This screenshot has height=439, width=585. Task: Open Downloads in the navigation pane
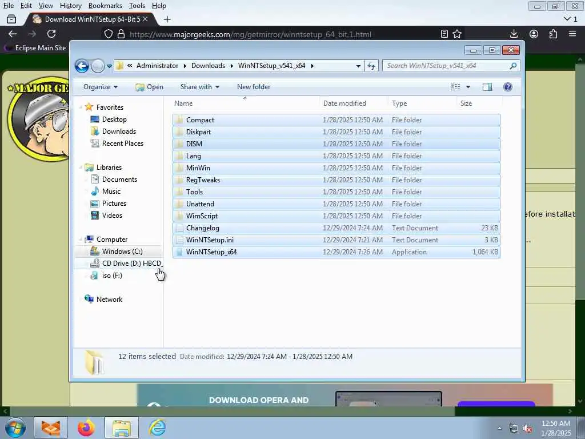(x=119, y=131)
